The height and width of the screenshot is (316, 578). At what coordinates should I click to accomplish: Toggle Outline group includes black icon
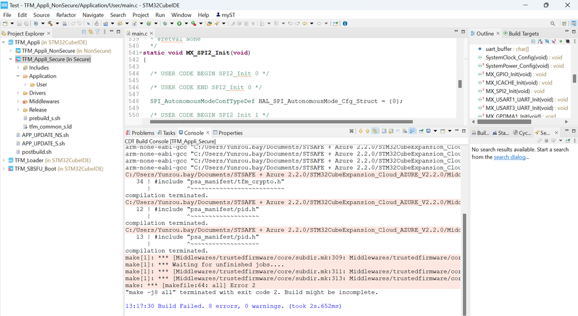(568, 41)
